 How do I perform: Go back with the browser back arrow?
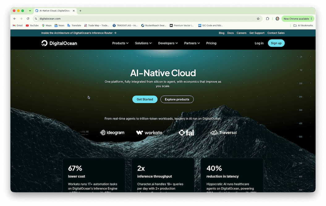(x=15, y=19)
